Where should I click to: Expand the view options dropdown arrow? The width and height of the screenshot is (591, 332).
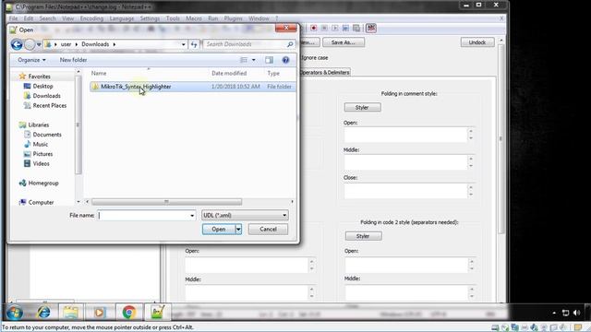254,60
